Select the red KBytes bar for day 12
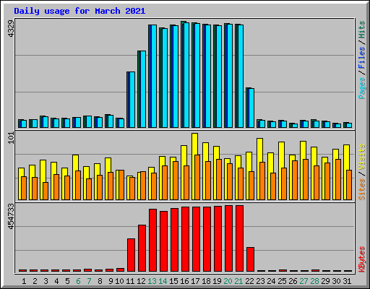Image resolution: width=370 pixels, height=289 pixels. [142, 249]
